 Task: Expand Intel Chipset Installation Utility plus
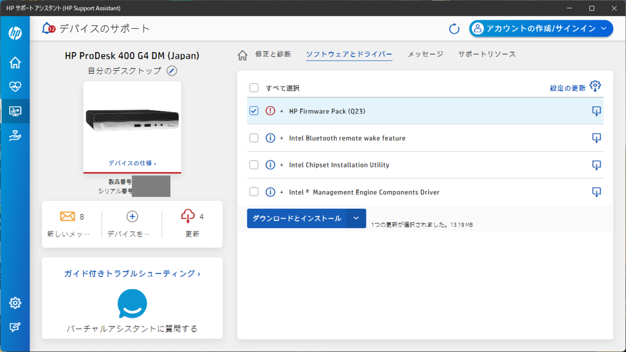pyautogui.click(x=282, y=165)
